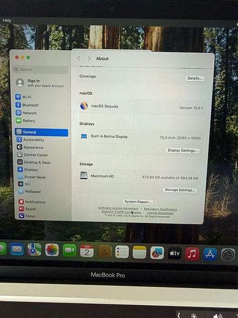Open Wallpaper settings

(30, 191)
